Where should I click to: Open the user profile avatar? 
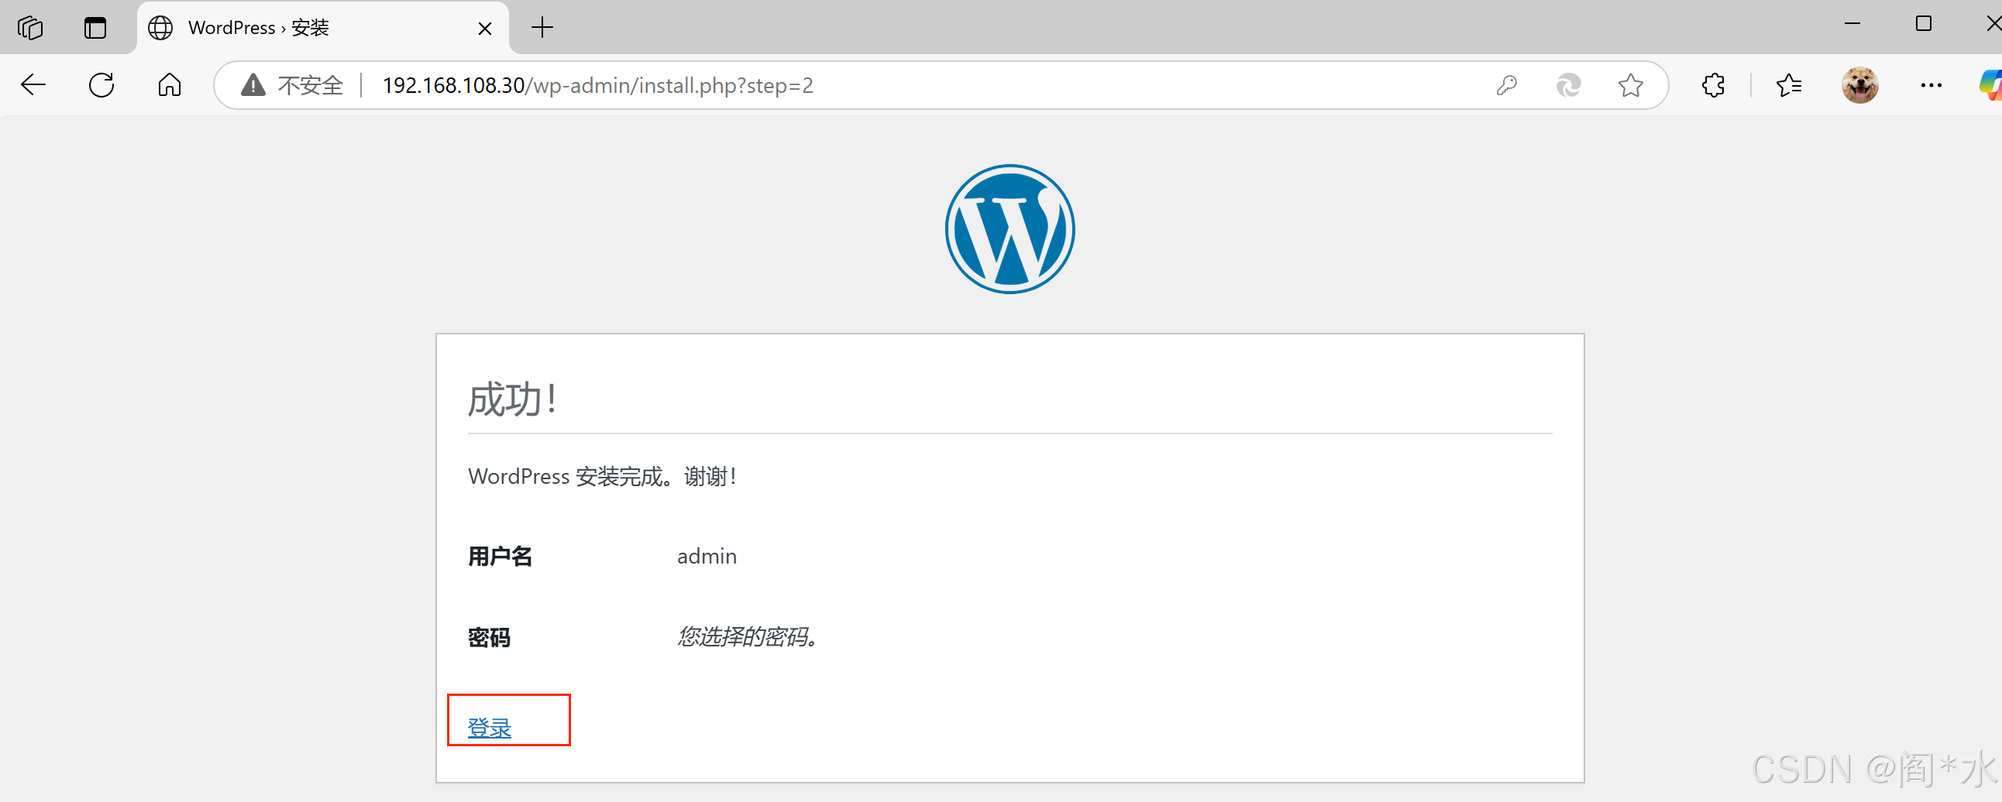coord(1859,84)
